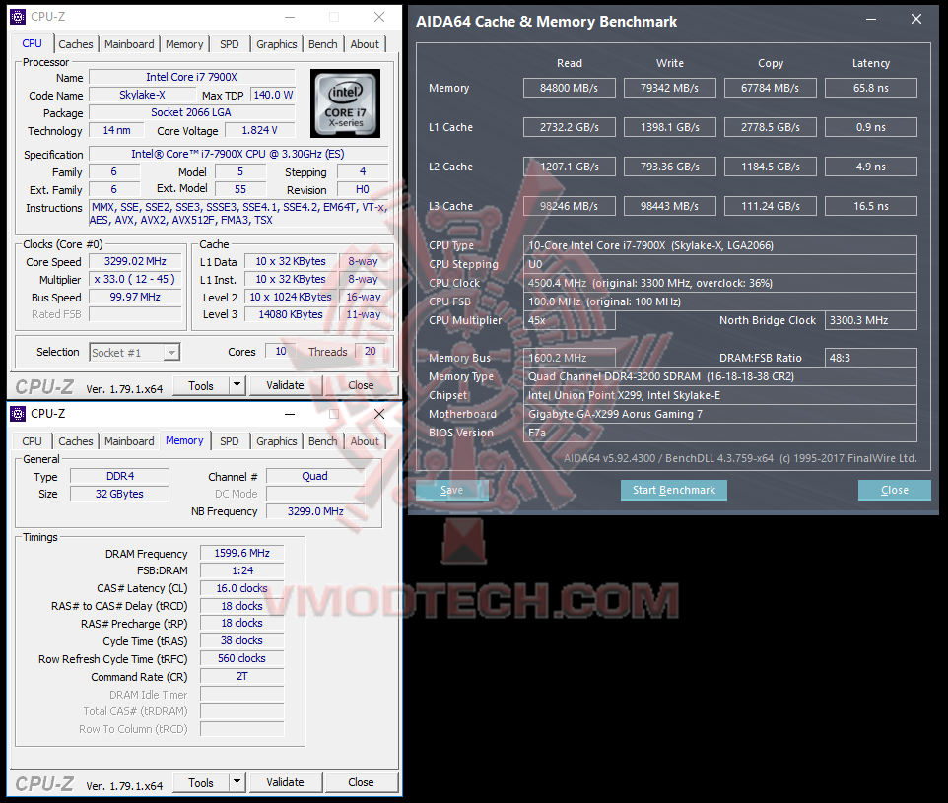Click North Bridge Clock value 3300.3 MHz

pyautogui.click(x=870, y=320)
